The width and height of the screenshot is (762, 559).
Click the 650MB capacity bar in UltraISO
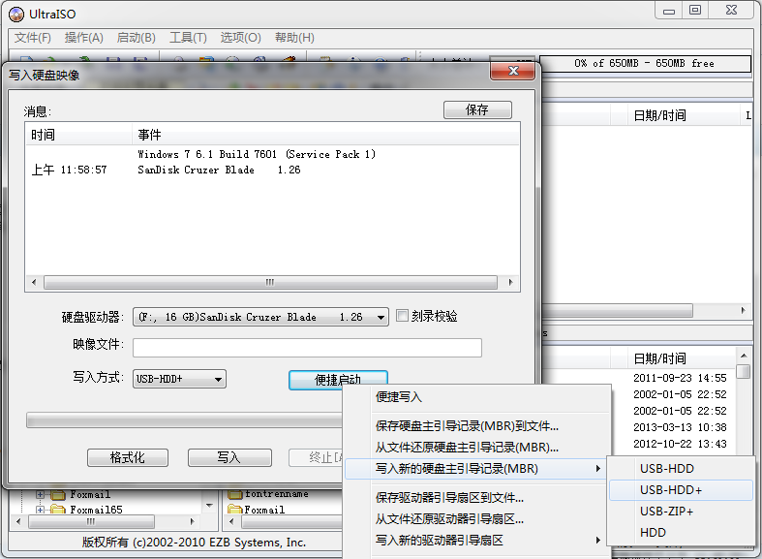[x=645, y=64]
